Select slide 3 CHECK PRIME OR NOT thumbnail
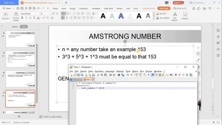 click(20, 59)
